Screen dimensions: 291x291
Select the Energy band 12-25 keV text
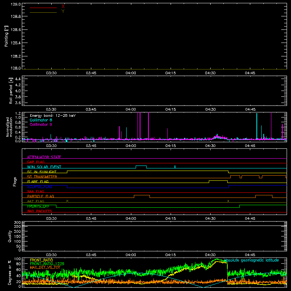click(x=53, y=116)
